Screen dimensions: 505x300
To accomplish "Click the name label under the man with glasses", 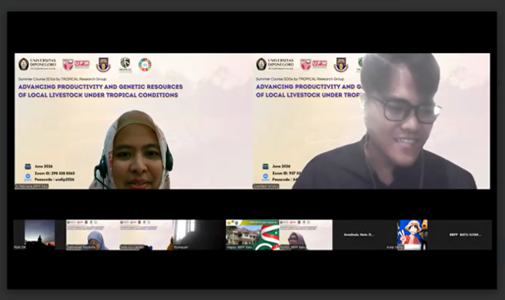I will tap(266, 186).
